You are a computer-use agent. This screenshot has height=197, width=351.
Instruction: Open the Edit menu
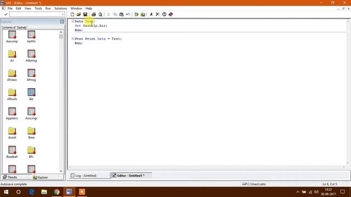click(18, 9)
